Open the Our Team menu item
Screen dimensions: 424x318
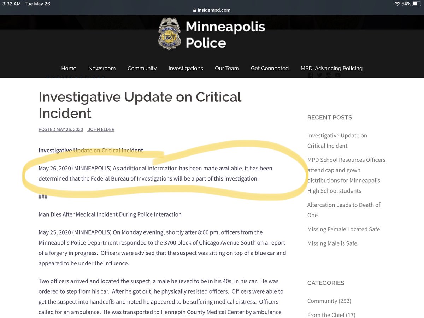tap(227, 68)
